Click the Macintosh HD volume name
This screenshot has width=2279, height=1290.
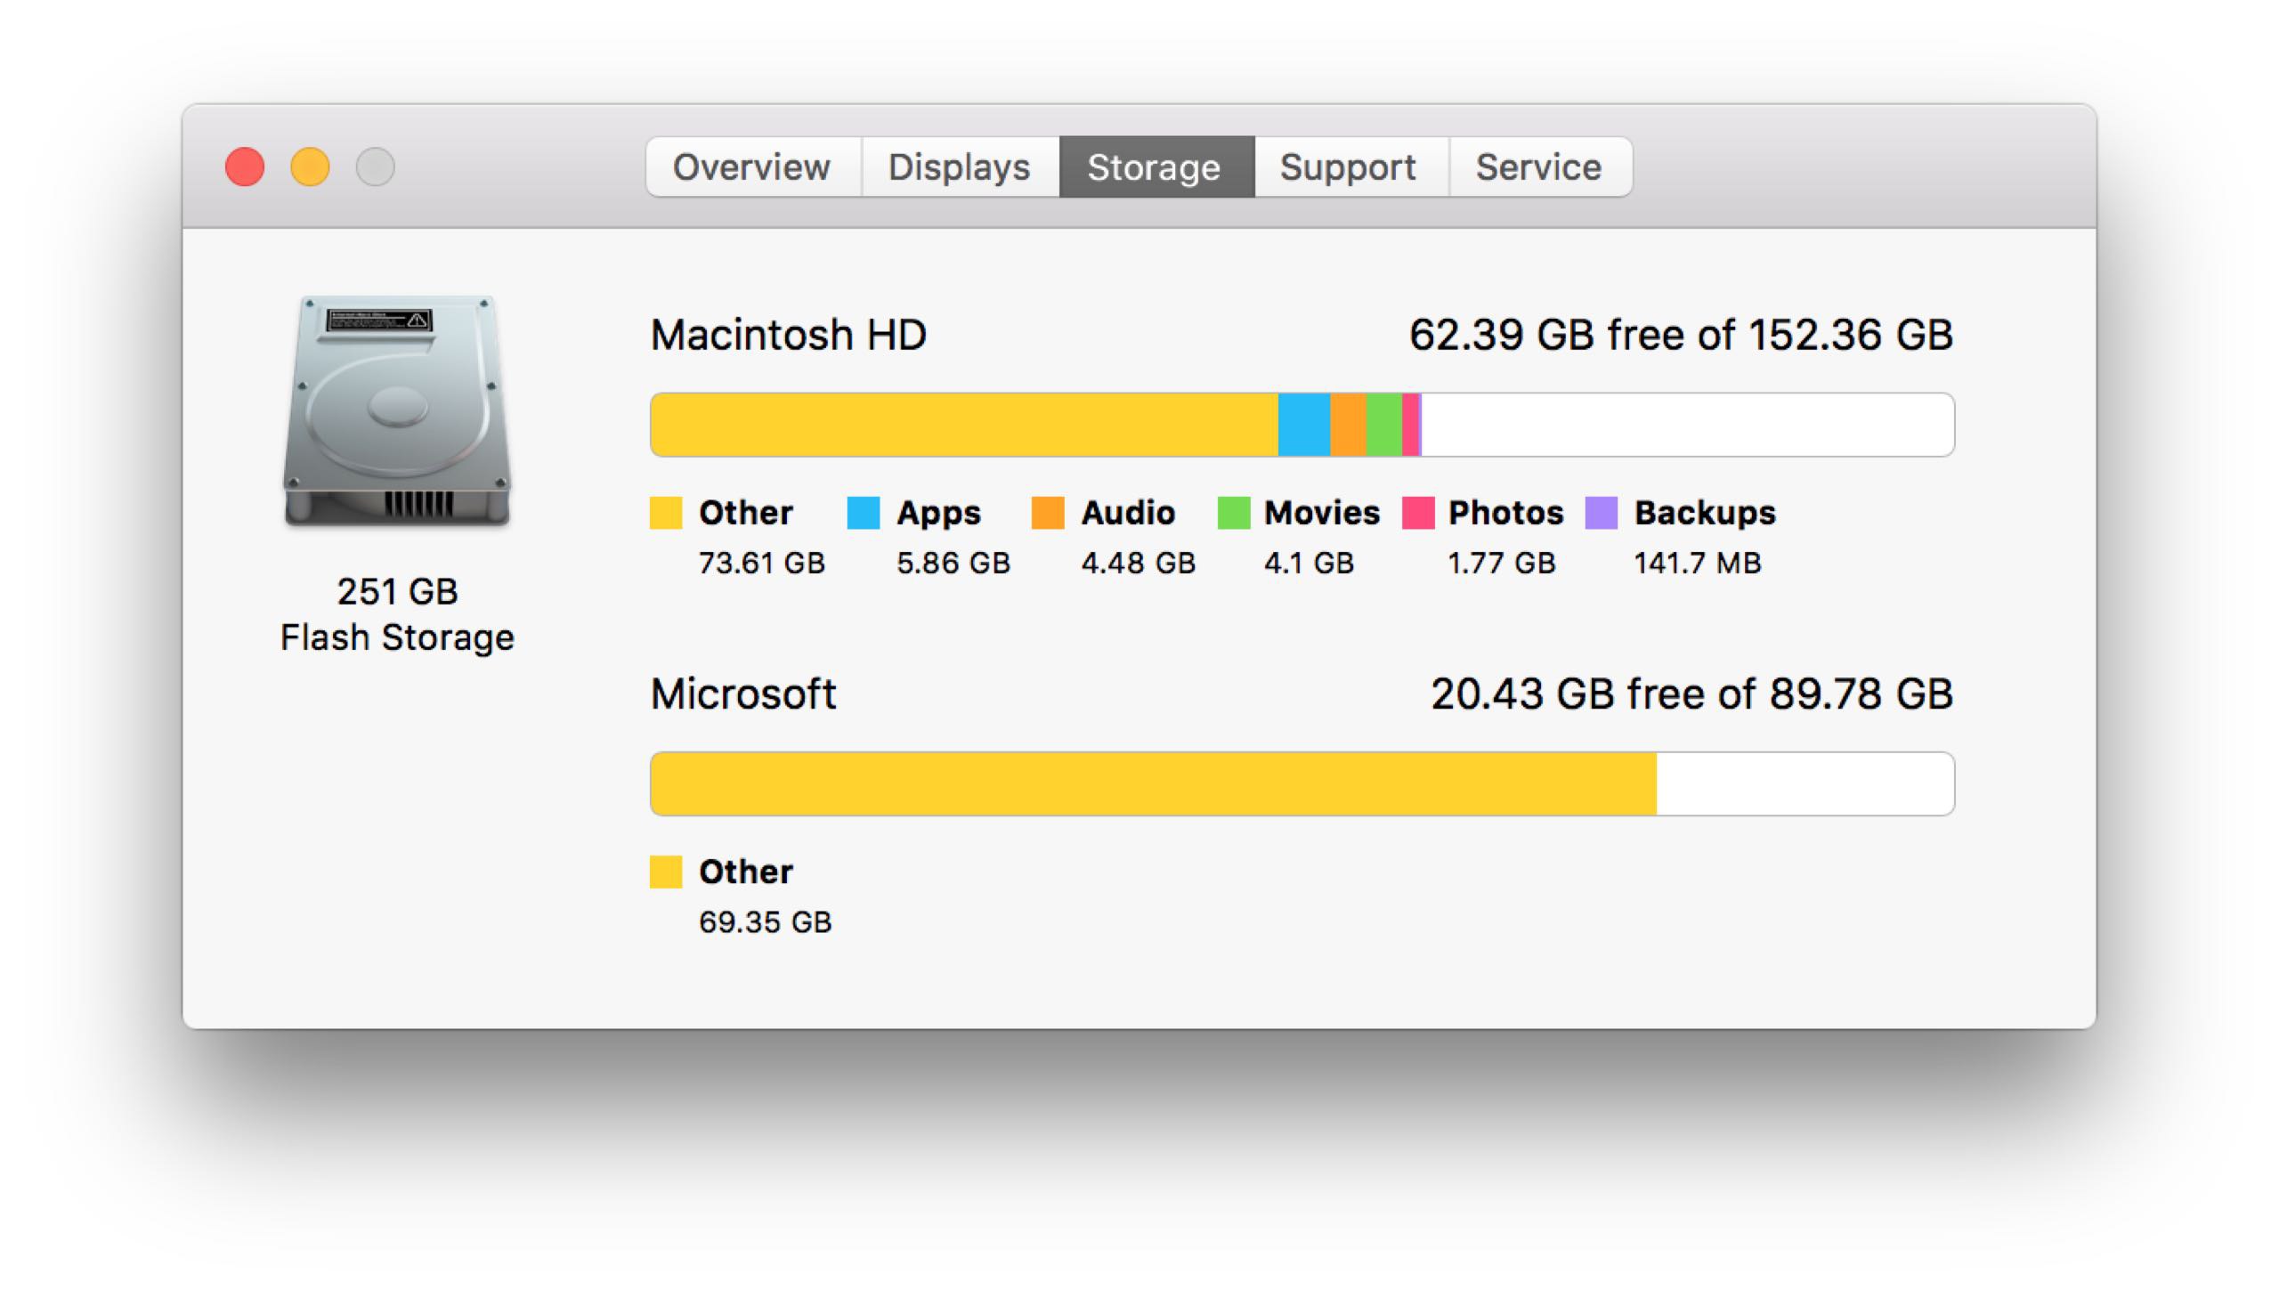tap(789, 336)
